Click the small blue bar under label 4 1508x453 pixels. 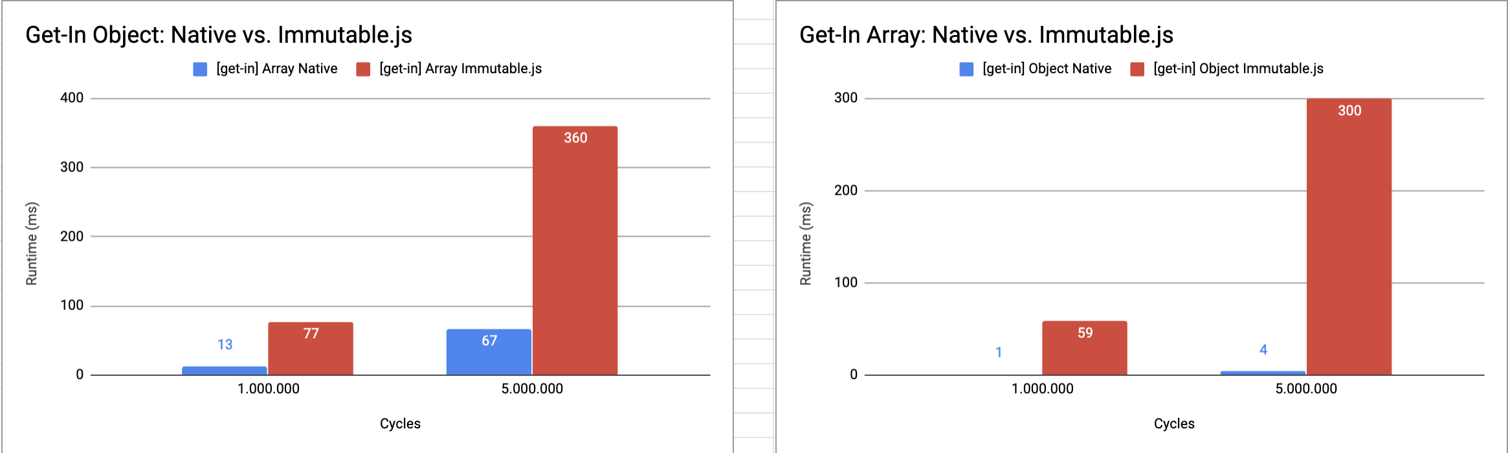click(x=1263, y=373)
